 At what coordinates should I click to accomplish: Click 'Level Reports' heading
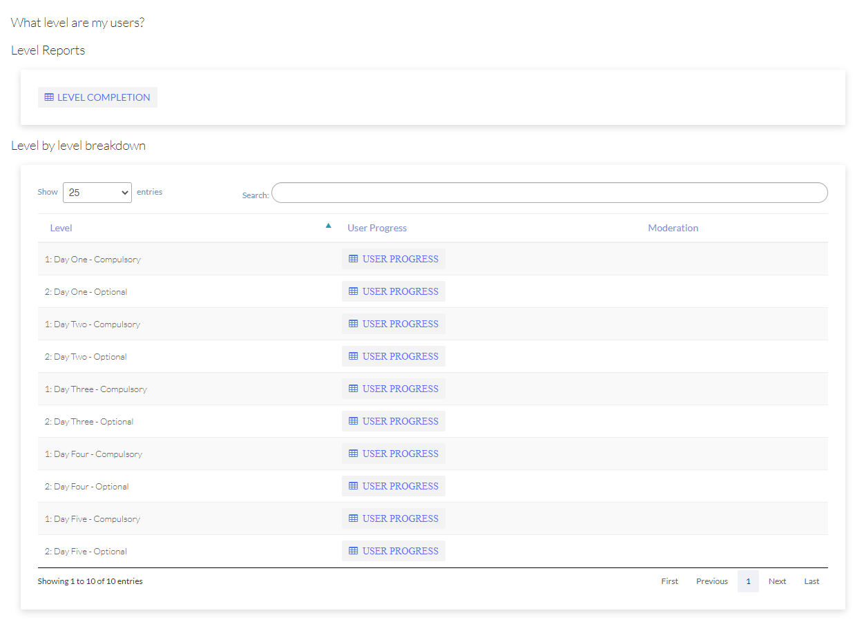(x=48, y=50)
